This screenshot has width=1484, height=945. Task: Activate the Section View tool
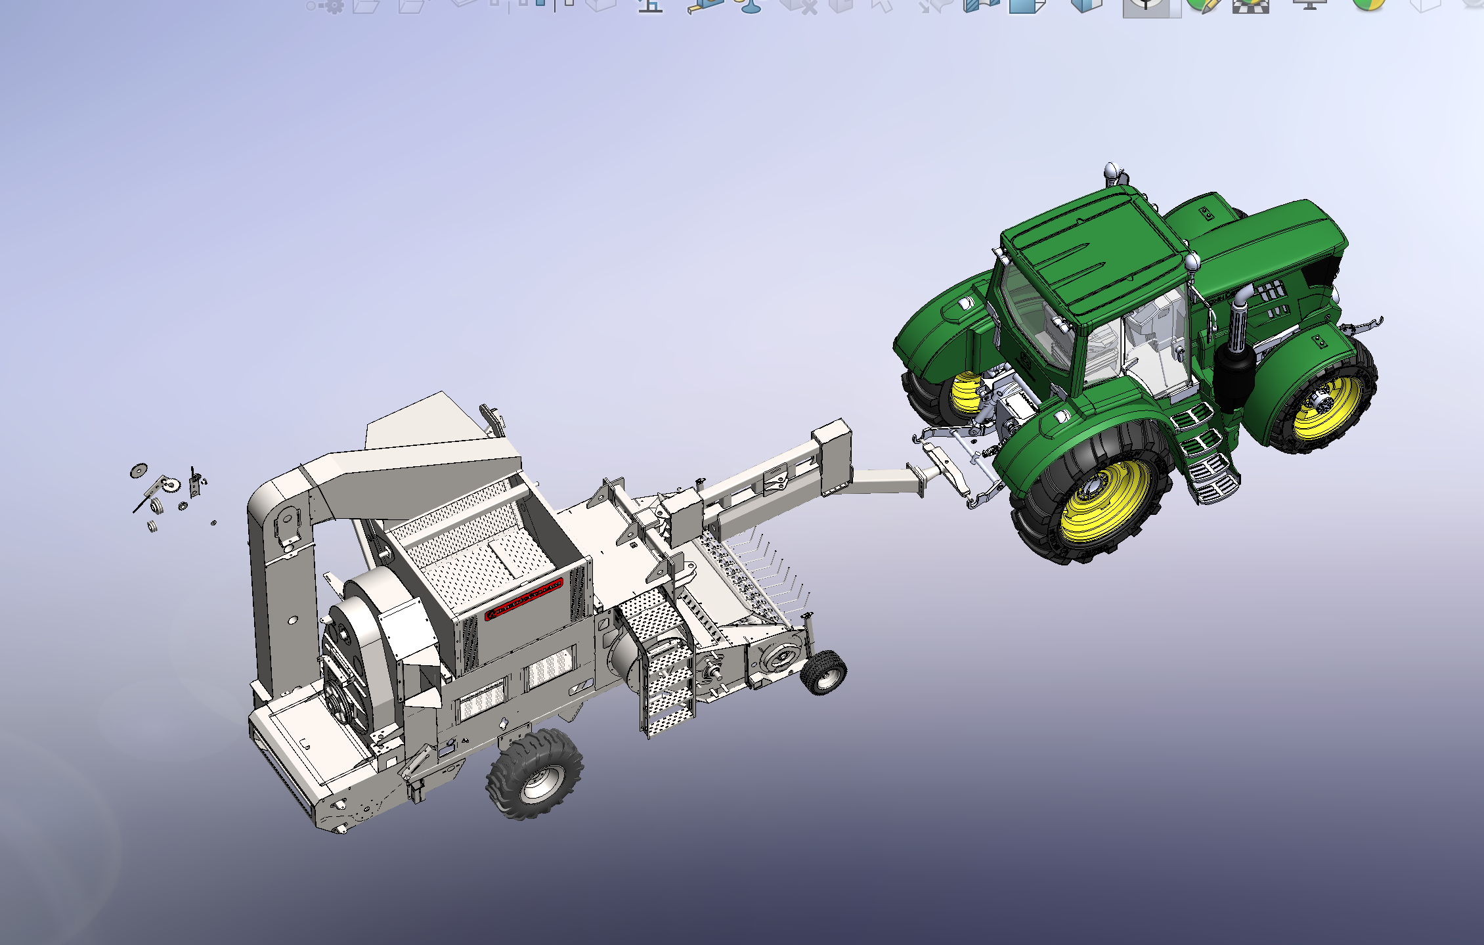981,5
